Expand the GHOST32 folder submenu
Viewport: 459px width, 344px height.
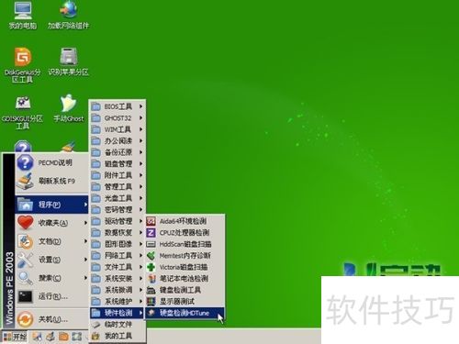(118, 118)
